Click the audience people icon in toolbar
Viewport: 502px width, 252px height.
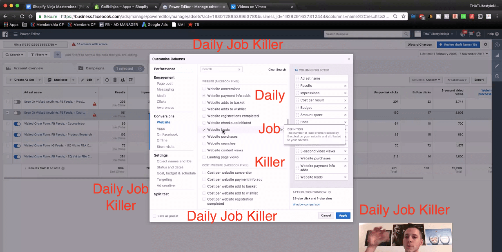123,80
